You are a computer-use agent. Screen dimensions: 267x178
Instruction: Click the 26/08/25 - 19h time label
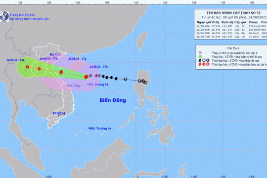pos(15,60)
